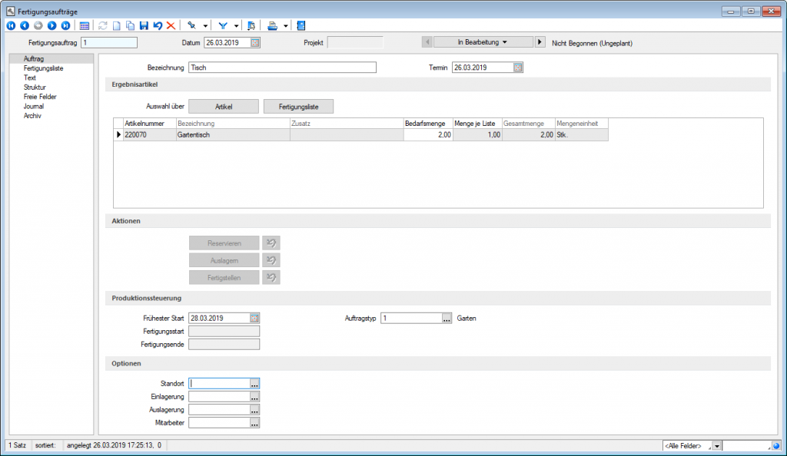787x456 pixels.
Task: Switch to Struktur in the left navigation
Action: [x=35, y=88]
